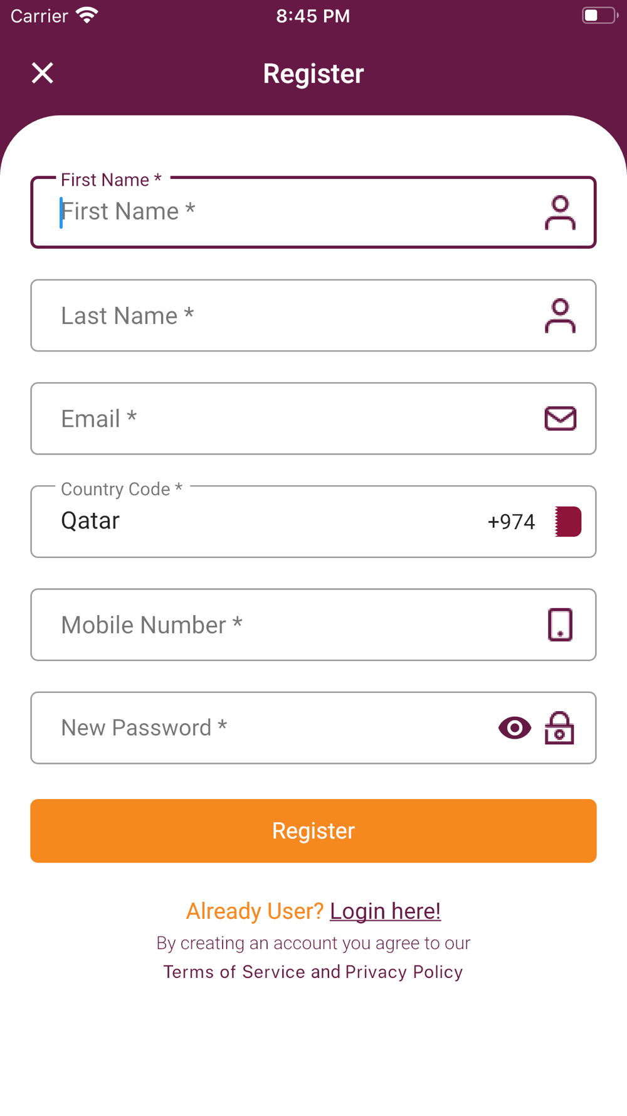Tap the Wi-Fi icon in status bar
627x1116 pixels.
point(87,15)
